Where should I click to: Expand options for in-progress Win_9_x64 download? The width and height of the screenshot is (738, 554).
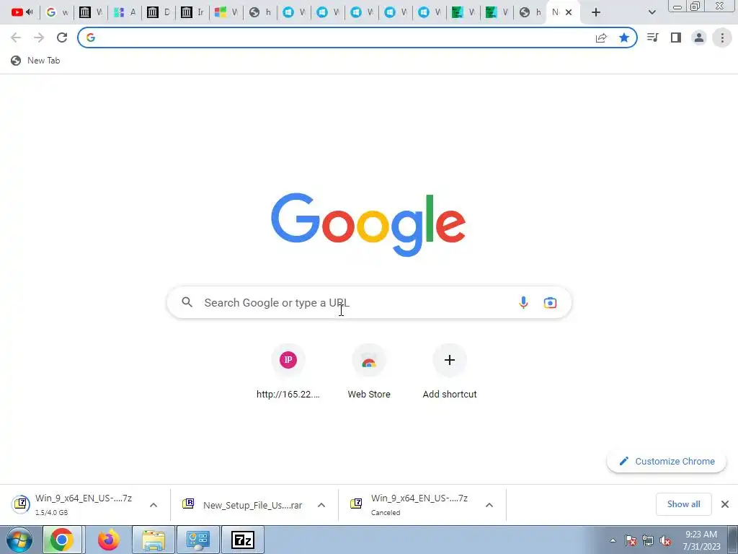click(x=154, y=505)
